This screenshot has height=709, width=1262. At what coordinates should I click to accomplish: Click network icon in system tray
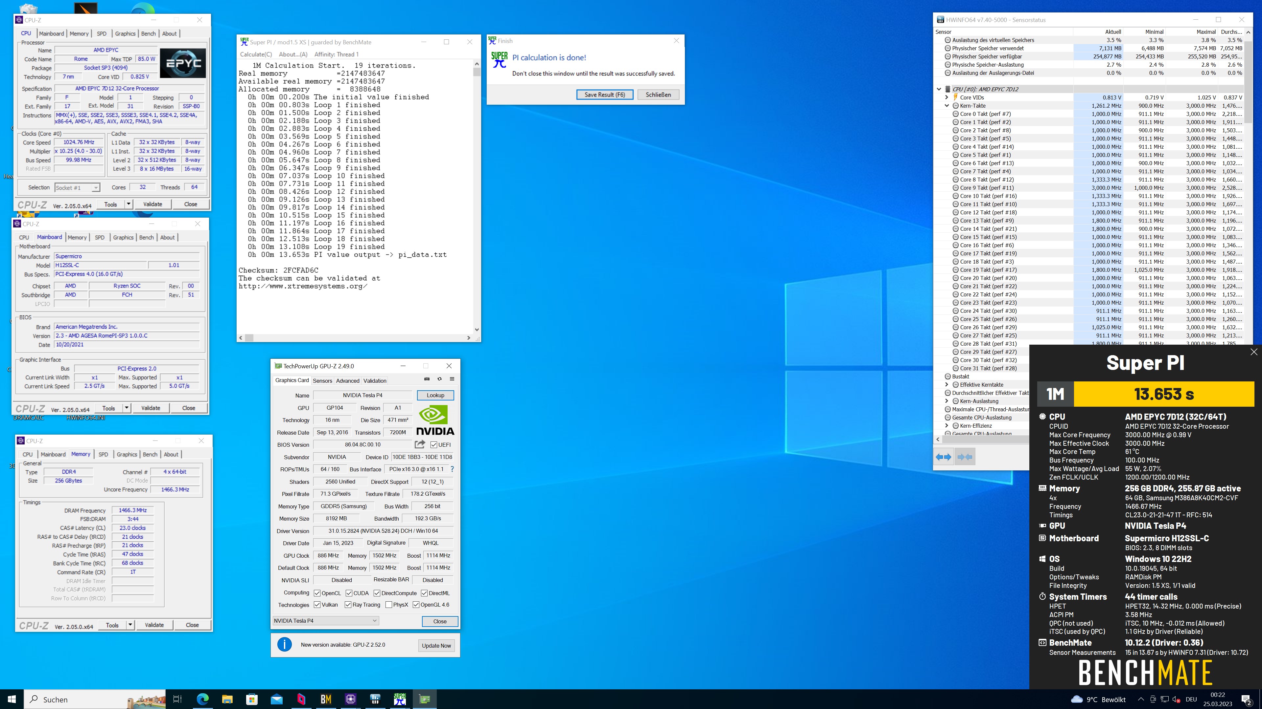click(x=1164, y=700)
